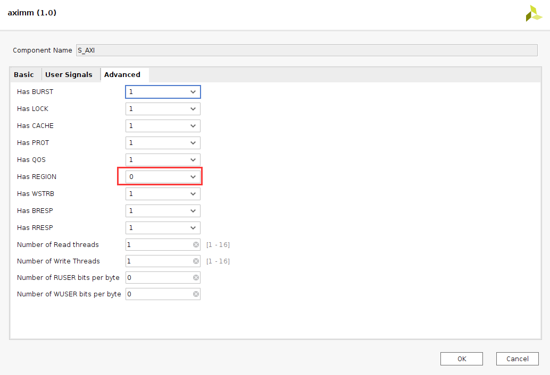Image resolution: width=550 pixels, height=375 pixels.
Task: Click the Component Name field S_AXI
Action: pos(307,50)
